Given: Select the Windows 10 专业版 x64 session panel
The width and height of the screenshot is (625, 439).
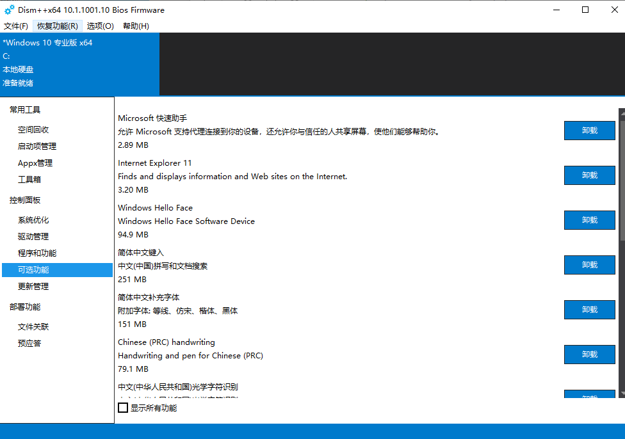Looking at the screenshot, I should point(79,64).
